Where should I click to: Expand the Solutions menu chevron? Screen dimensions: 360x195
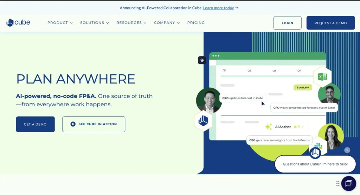click(x=108, y=23)
